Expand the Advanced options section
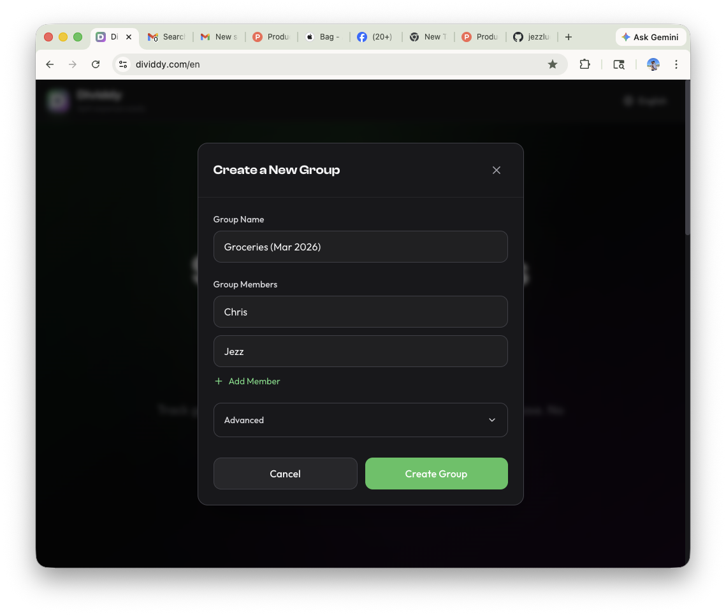This screenshot has width=726, height=615. click(x=361, y=420)
